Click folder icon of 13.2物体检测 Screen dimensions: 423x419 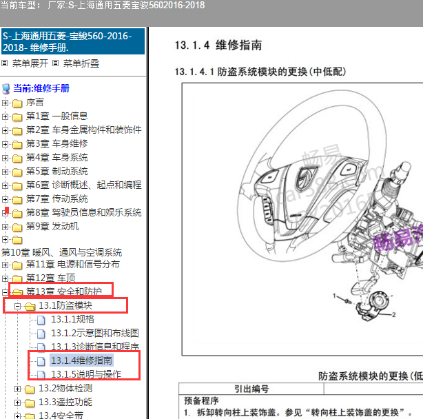point(30,389)
